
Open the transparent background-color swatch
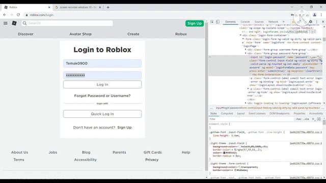pyautogui.click(x=240, y=167)
